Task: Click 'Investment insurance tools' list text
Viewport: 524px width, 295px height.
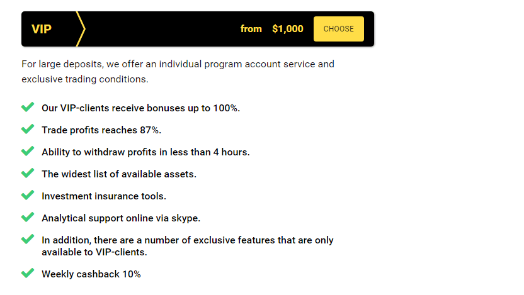Action: coord(104,196)
